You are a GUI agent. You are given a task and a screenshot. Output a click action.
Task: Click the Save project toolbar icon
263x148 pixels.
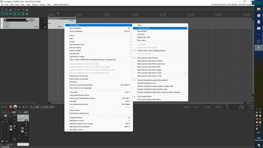pos(10,10)
